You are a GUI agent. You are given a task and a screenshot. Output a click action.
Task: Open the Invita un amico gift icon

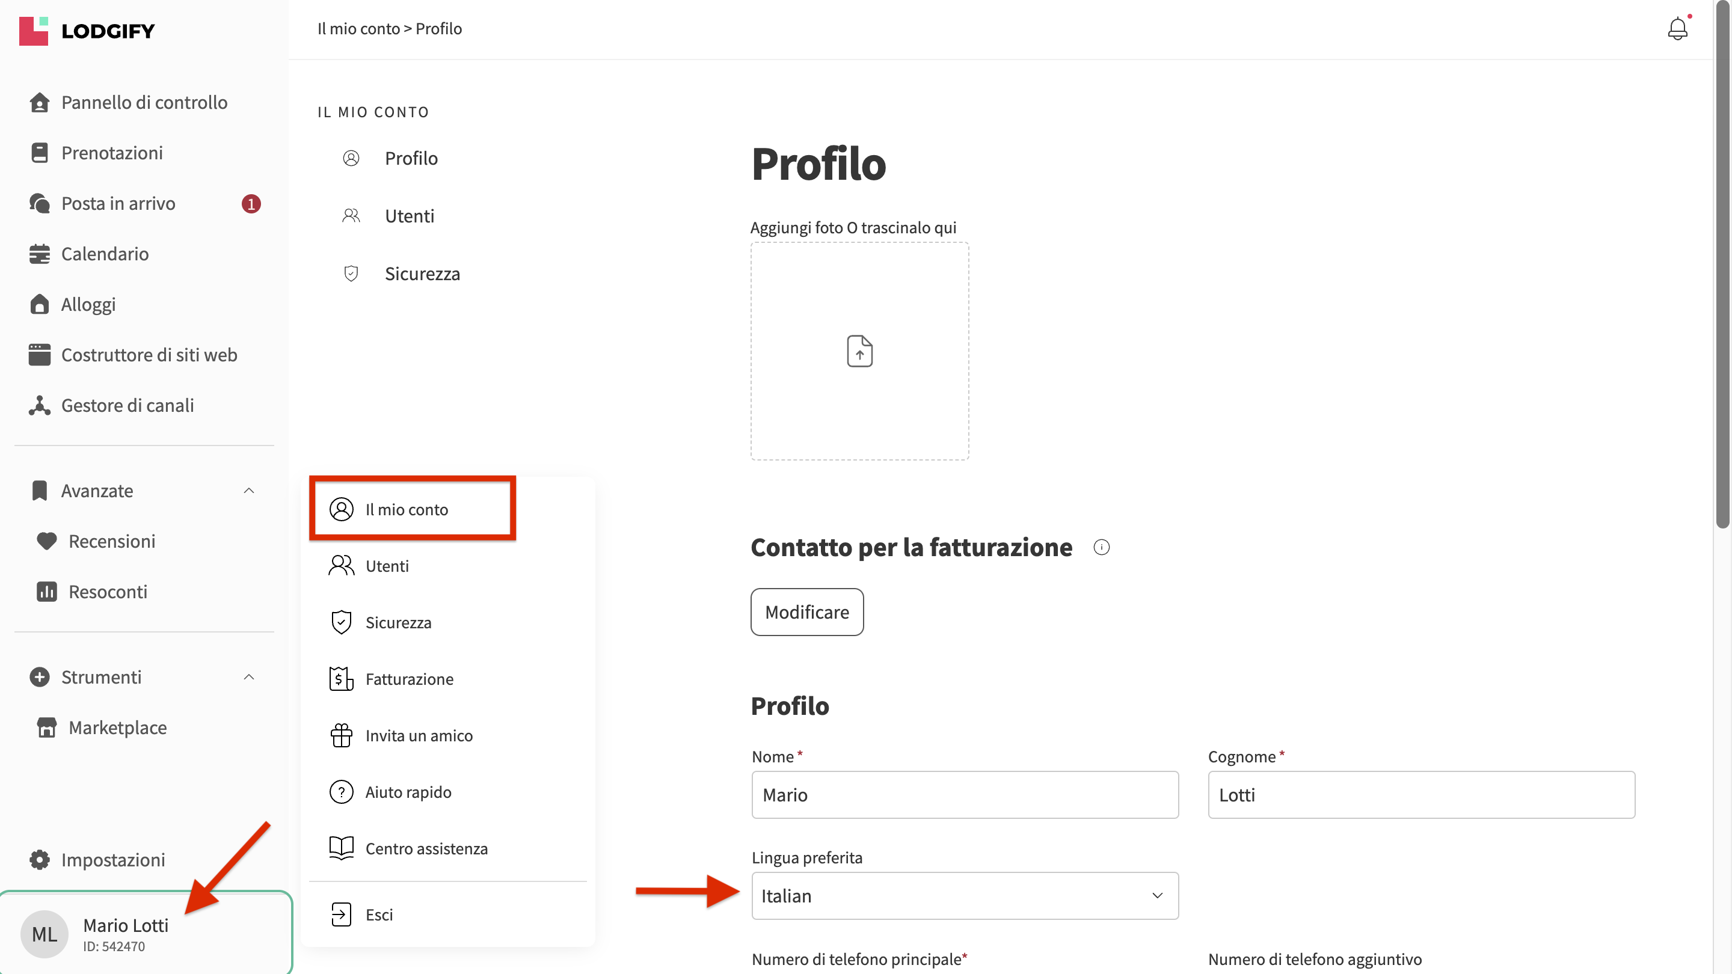pos(341,735)
